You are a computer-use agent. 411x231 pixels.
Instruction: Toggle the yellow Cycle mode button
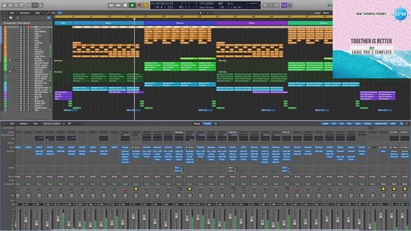[146, 5]
